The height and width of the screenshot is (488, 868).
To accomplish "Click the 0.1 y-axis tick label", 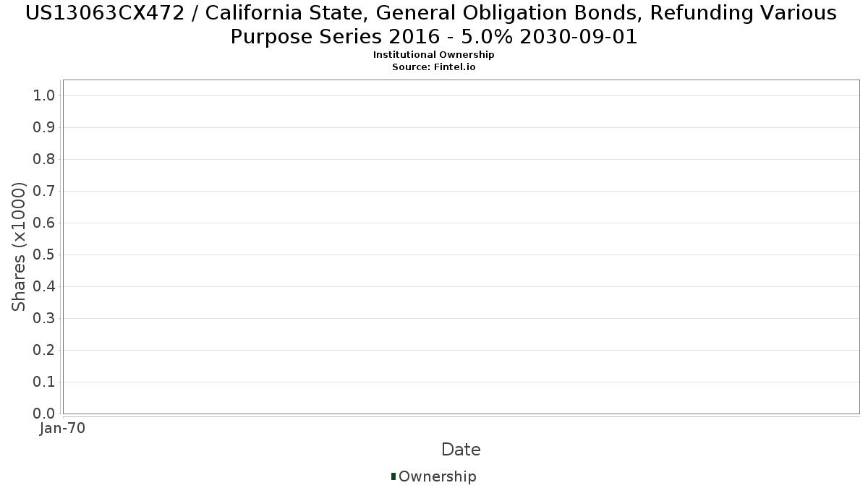I will coord(44,382).
